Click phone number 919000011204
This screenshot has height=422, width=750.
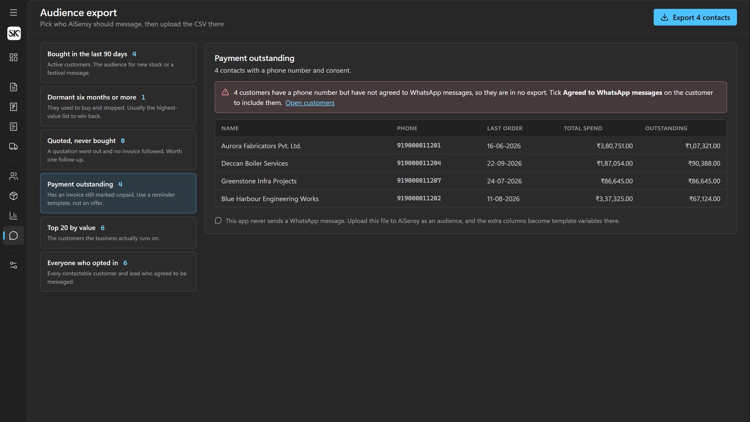(x=419, y=163)
